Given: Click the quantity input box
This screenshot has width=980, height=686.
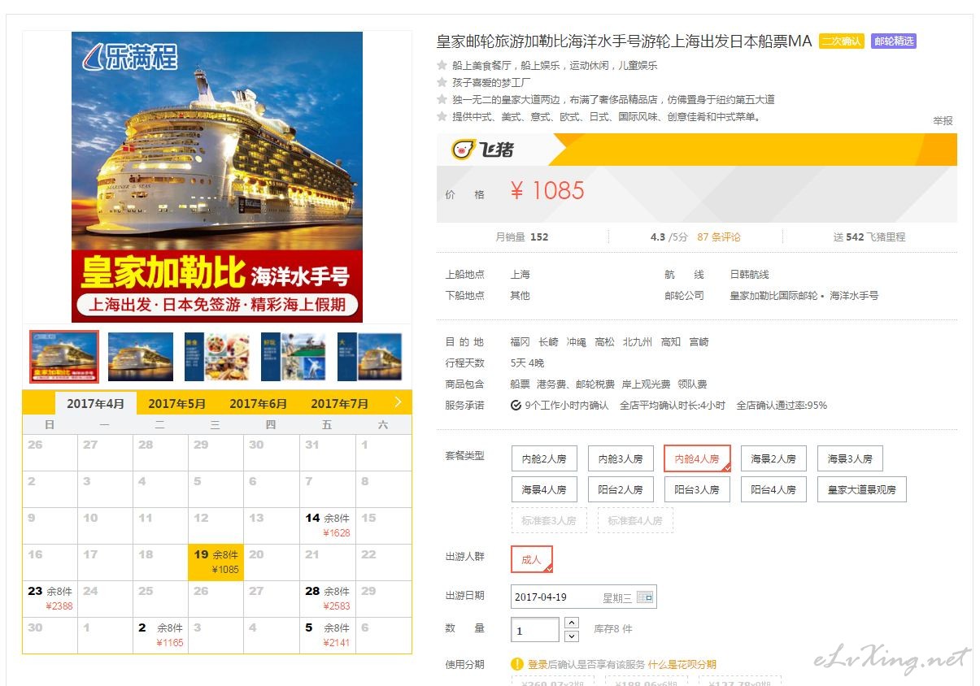Looking at the screenshot, I should (x=535, y=630).
